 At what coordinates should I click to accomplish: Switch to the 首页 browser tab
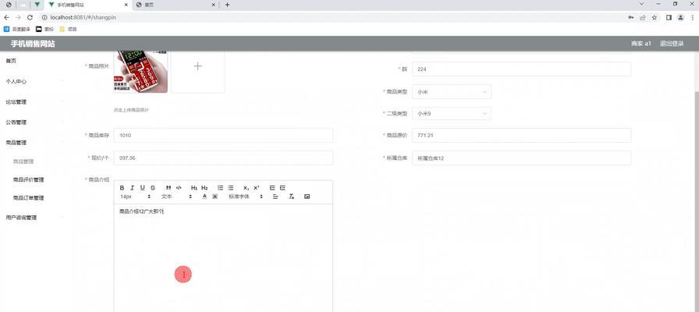(174, 5)
